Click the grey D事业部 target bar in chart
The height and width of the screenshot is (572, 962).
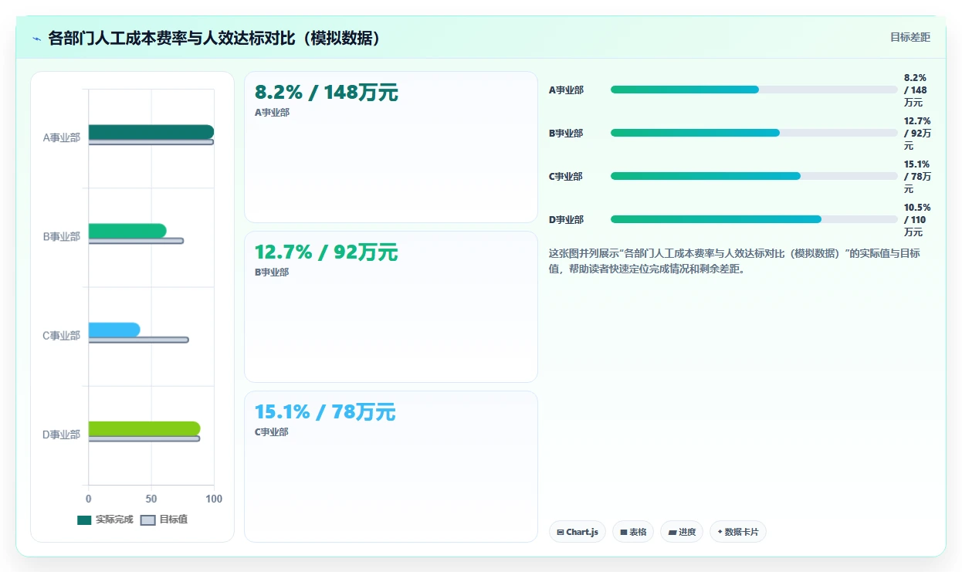coord(144,438)
